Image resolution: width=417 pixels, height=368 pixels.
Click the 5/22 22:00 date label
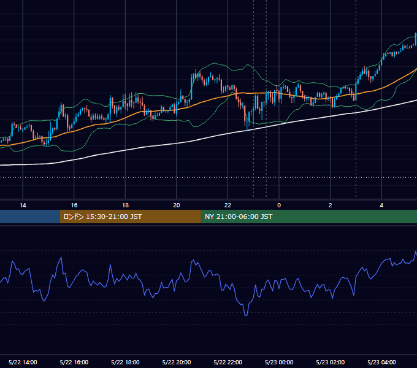[228, 362]
